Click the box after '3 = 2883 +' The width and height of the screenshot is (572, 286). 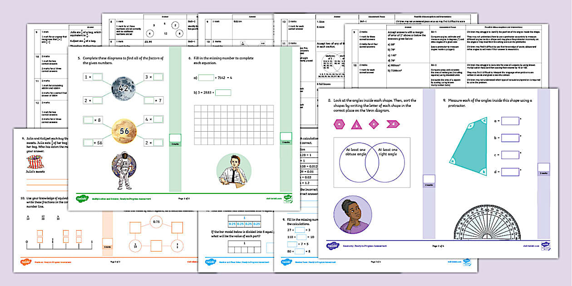coord(223,93)
